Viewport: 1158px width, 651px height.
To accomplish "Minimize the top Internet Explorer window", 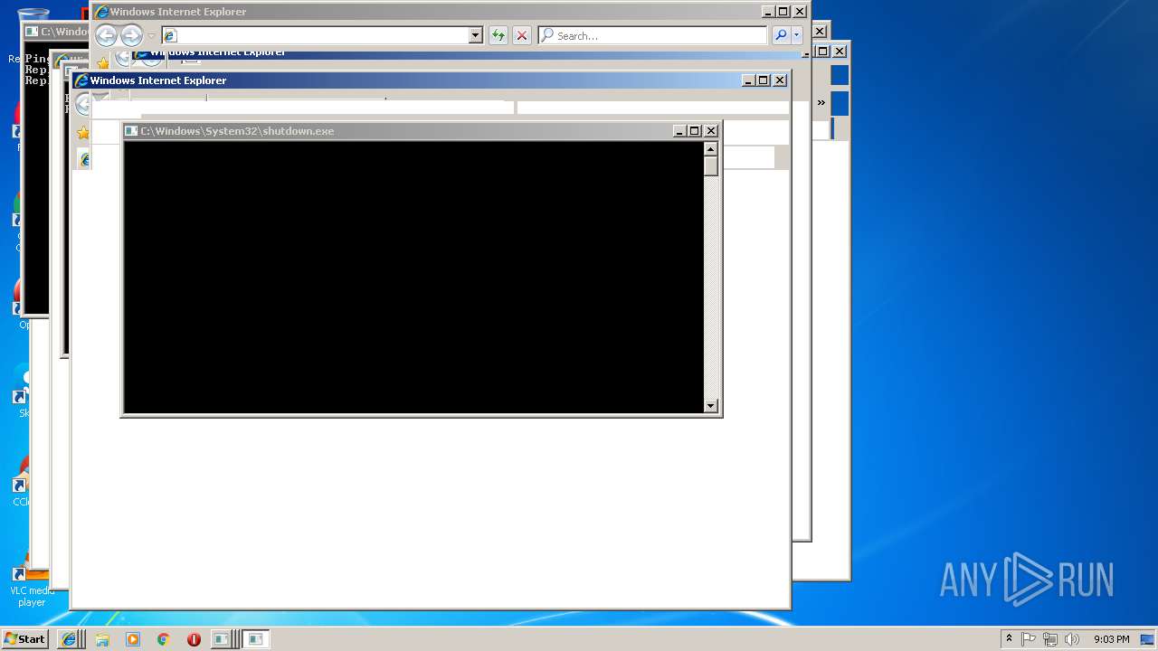I will coord(768,12).
